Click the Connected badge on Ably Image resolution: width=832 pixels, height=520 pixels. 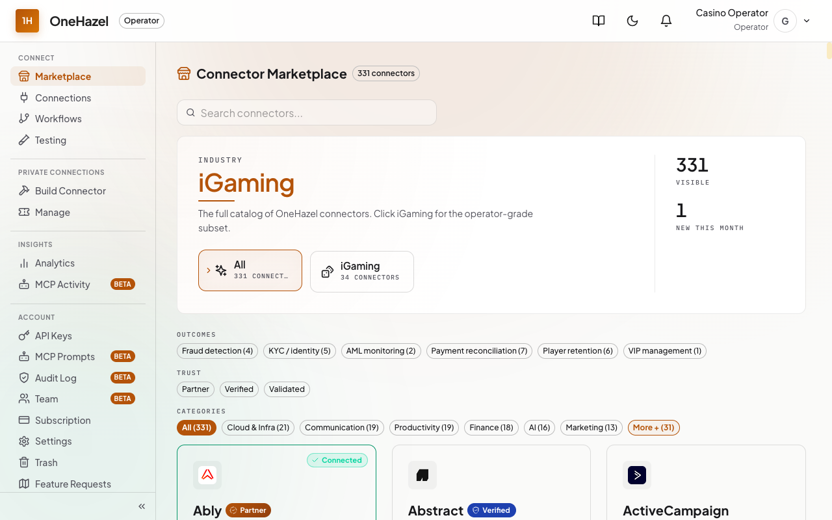(337, 460)
